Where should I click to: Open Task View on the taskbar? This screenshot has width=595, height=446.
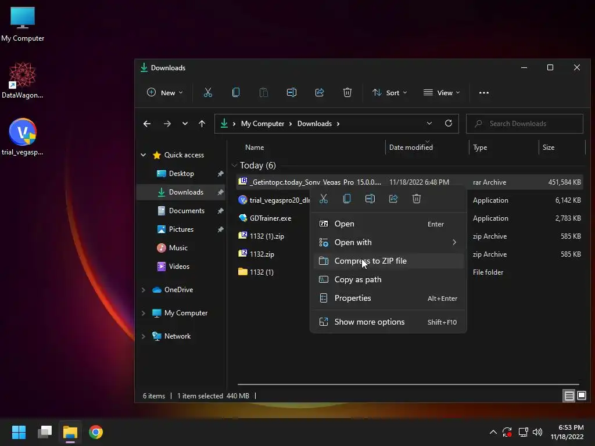click(45, 432)
